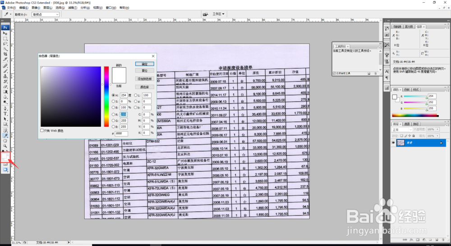The width and height of the screenshot is (451, 246).
Task: Click the 颜色库 button
Action: click(145, 87)
